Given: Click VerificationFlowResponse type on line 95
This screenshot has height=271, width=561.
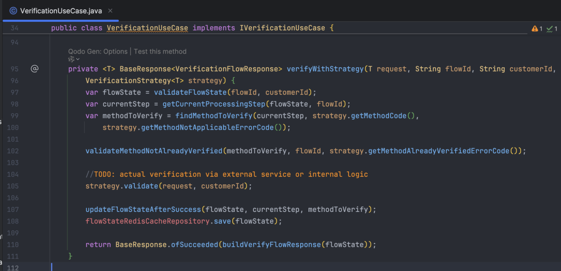Looking at the screenshot, I should [x=227, y=68].
